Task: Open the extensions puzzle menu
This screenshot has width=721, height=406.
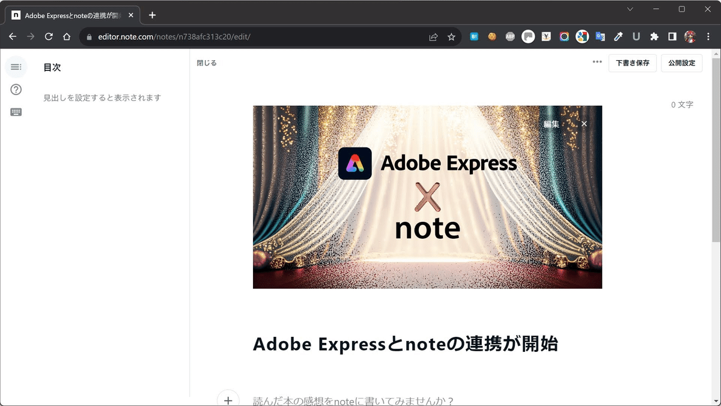Action: coord(654,37)
